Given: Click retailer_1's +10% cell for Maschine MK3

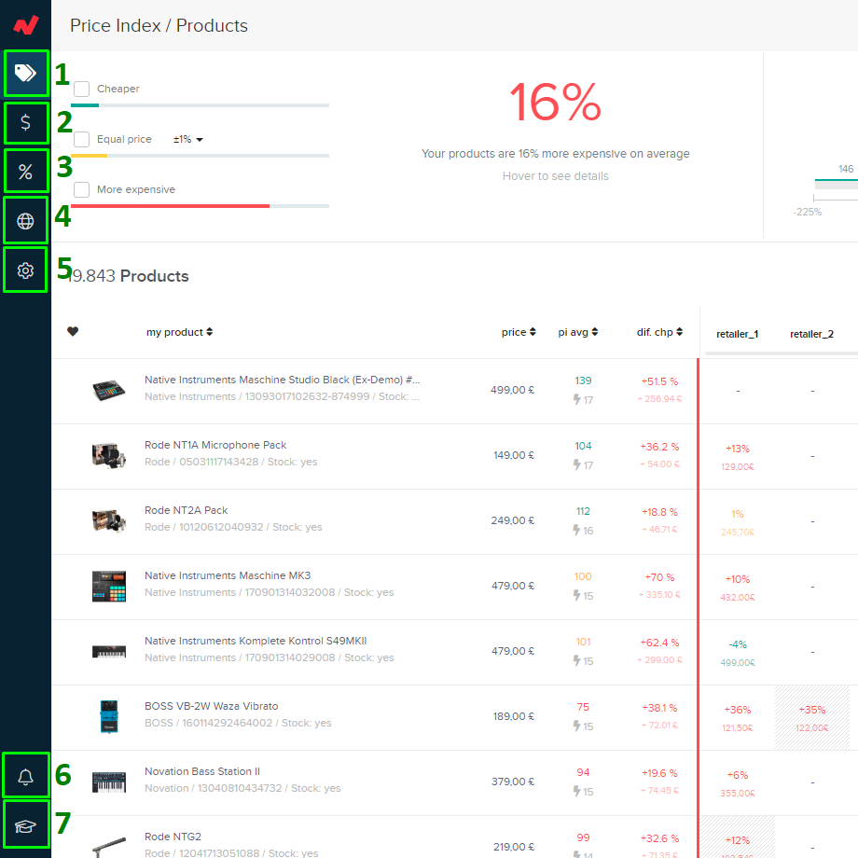Looking at the screenshot, I should point(737,588).
